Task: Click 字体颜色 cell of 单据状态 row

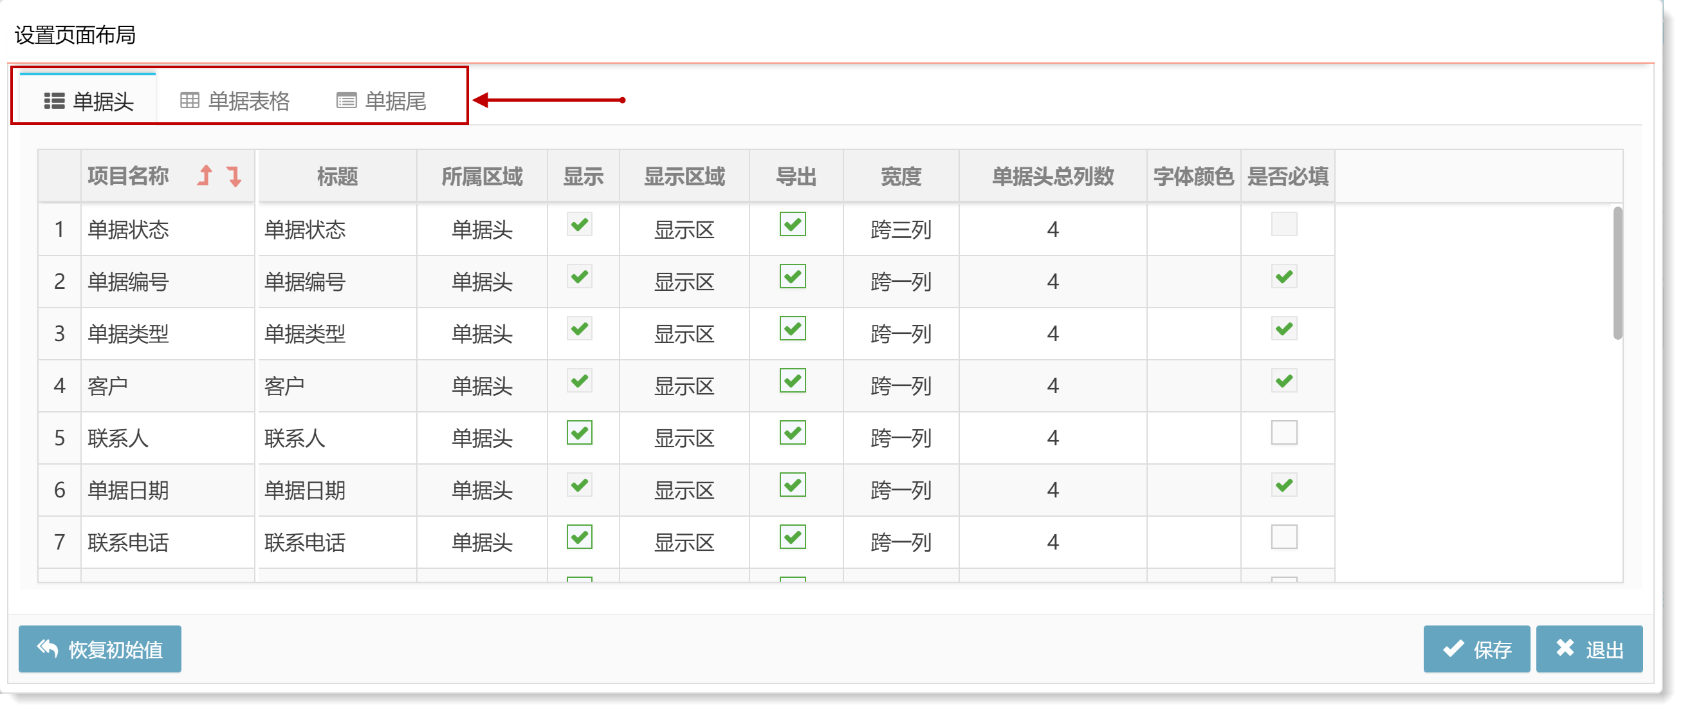Action: pyautogui.click(x=1193, y=229)
